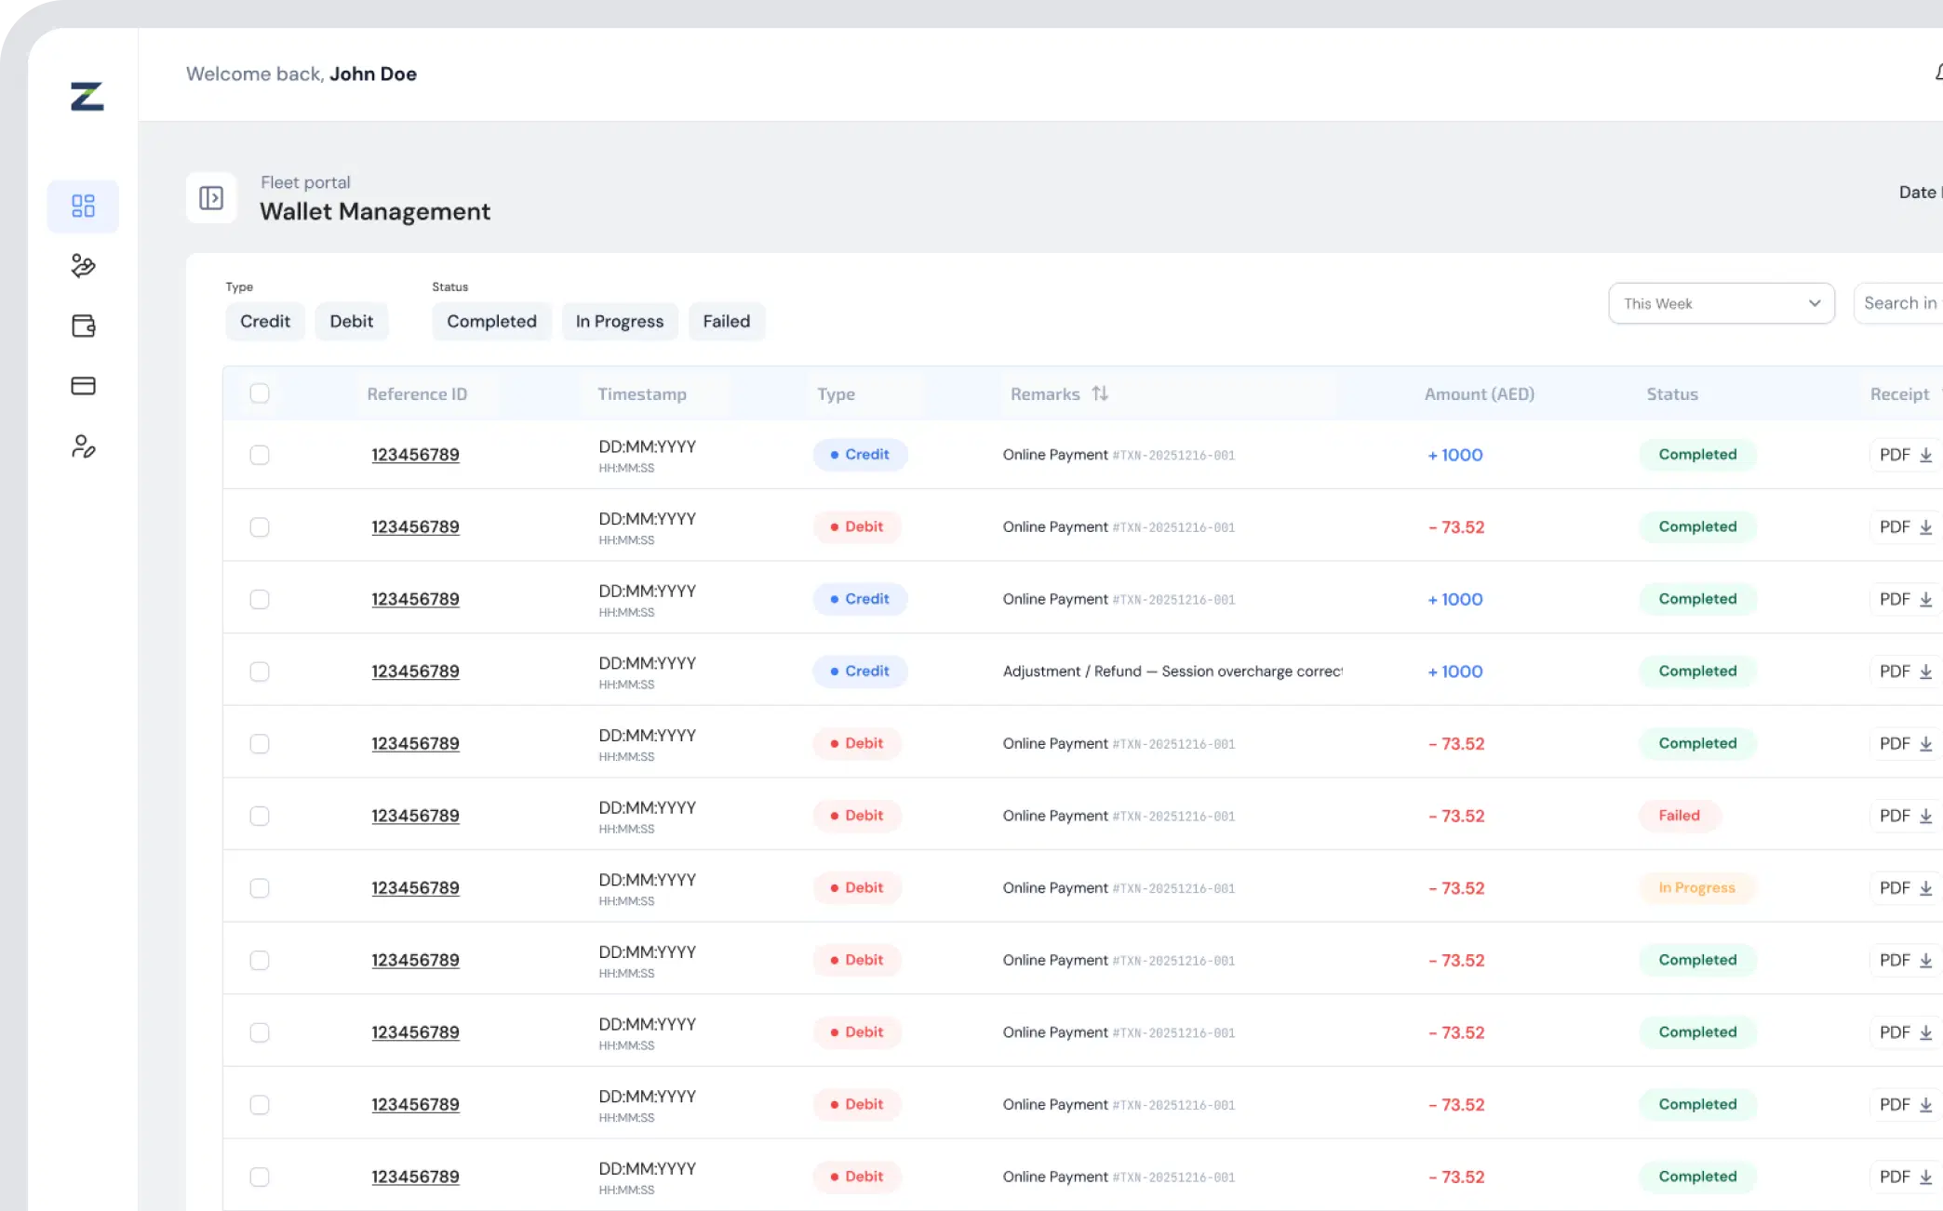Open reference 123456789 in Adjustment / Refund row

416,672
